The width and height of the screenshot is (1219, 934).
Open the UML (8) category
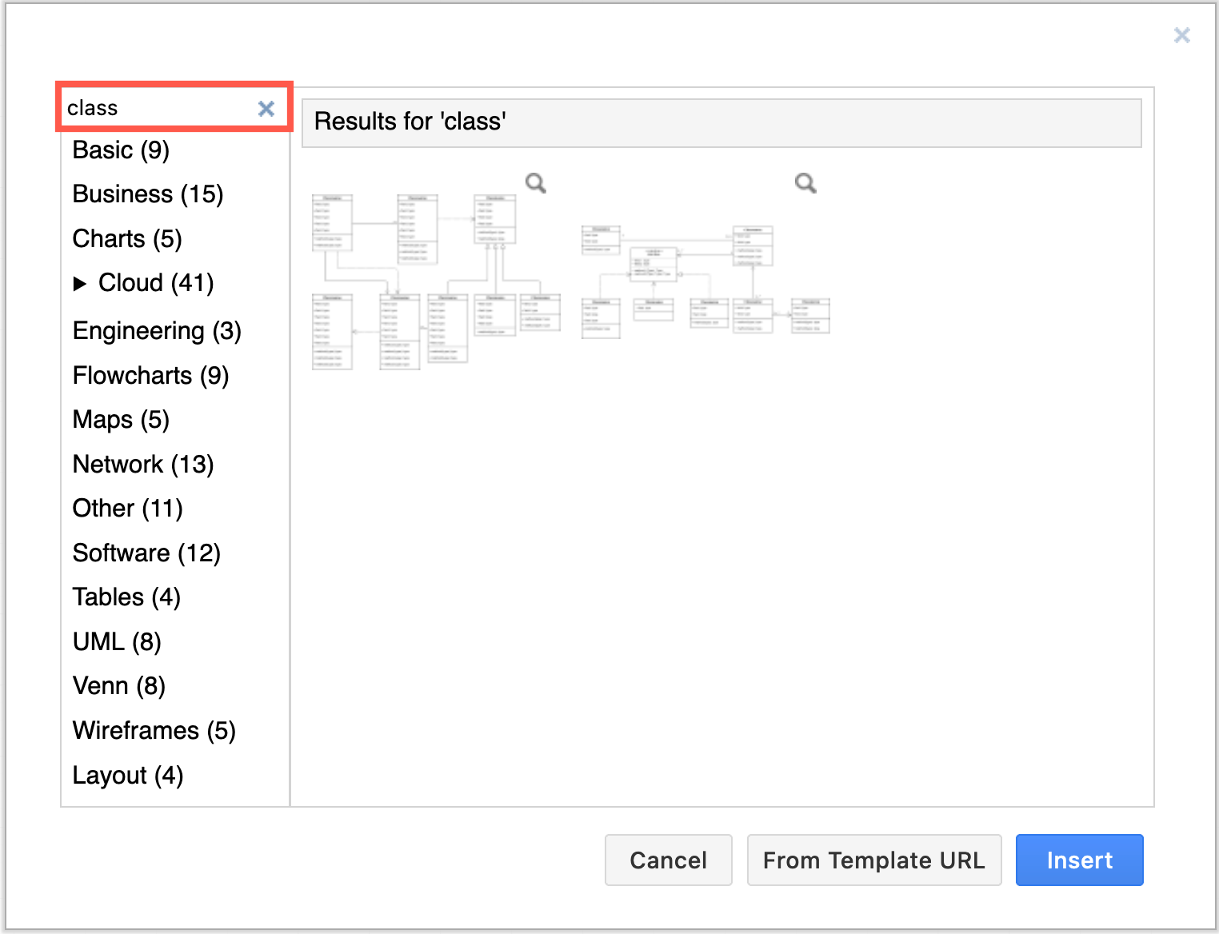[117, 641]
